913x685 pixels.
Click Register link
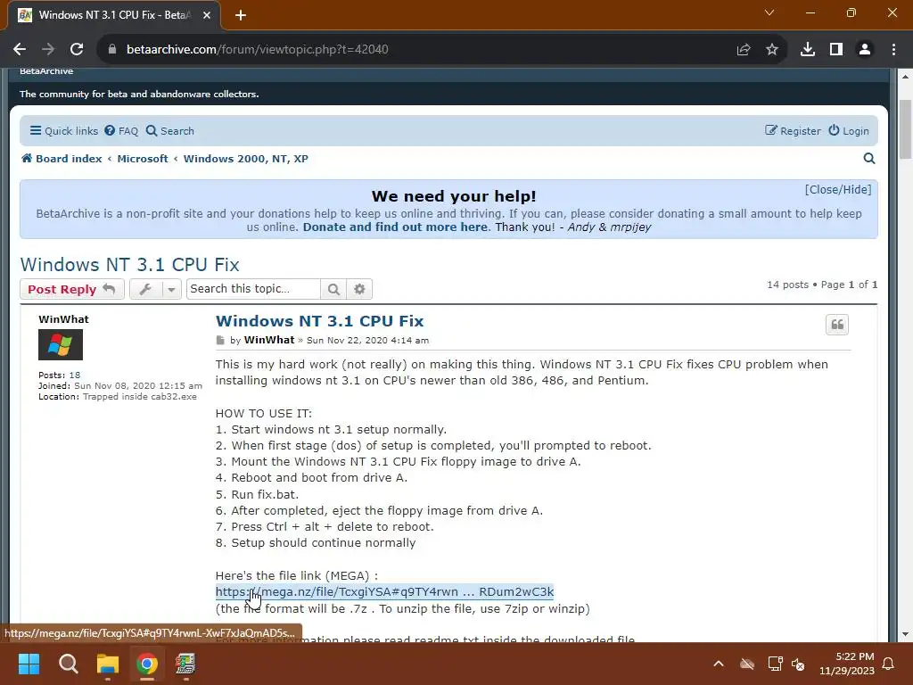[x=793, y=131]
